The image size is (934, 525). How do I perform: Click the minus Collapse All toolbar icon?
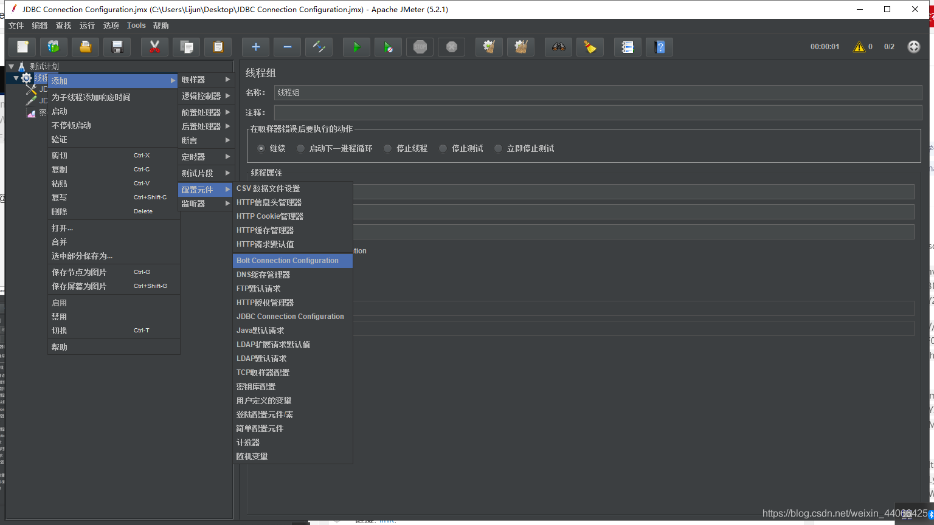[x=287, y=47]
